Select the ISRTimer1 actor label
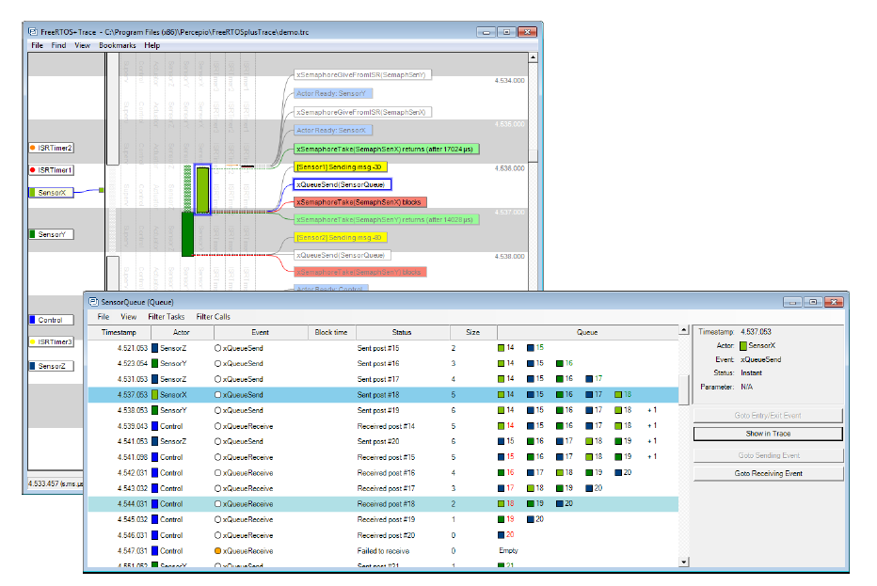877x586 pixels. pyautogui.click(x=52, y=169)
